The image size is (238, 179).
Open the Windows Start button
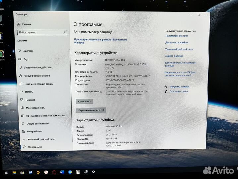[6, 173]
